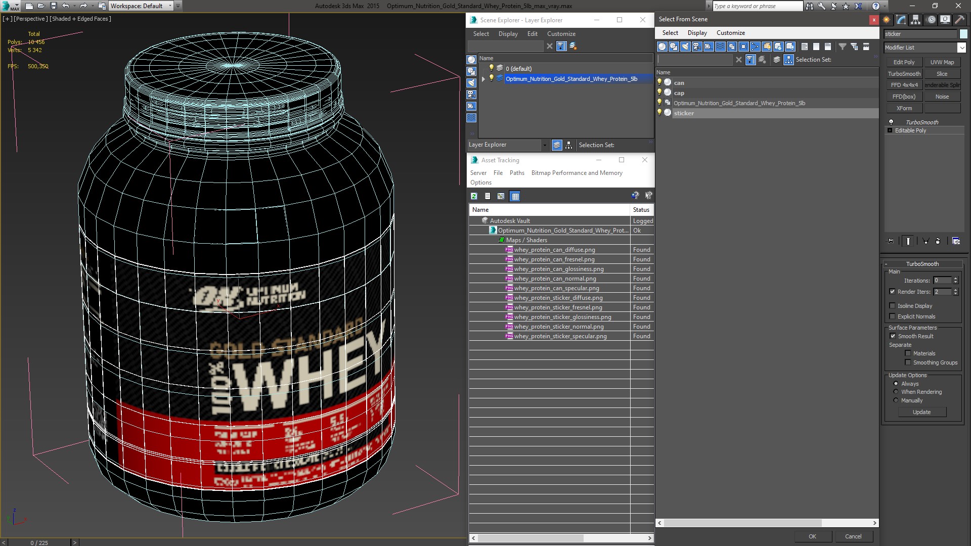Click Refresh icon in Asset Tracking toolbar
This screenshot has width=971, height=546.
click(474, 196)
